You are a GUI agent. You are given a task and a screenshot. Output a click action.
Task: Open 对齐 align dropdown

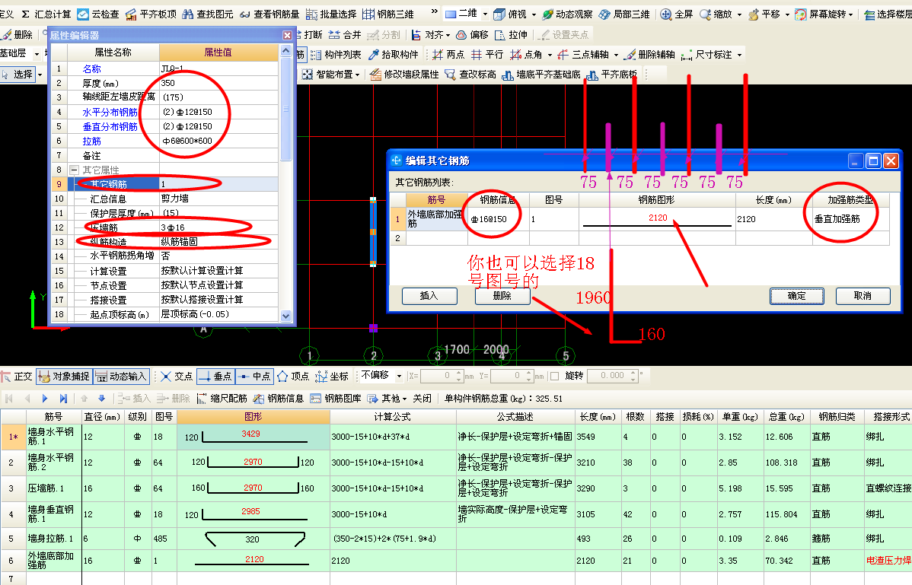(x=448, y=35)
